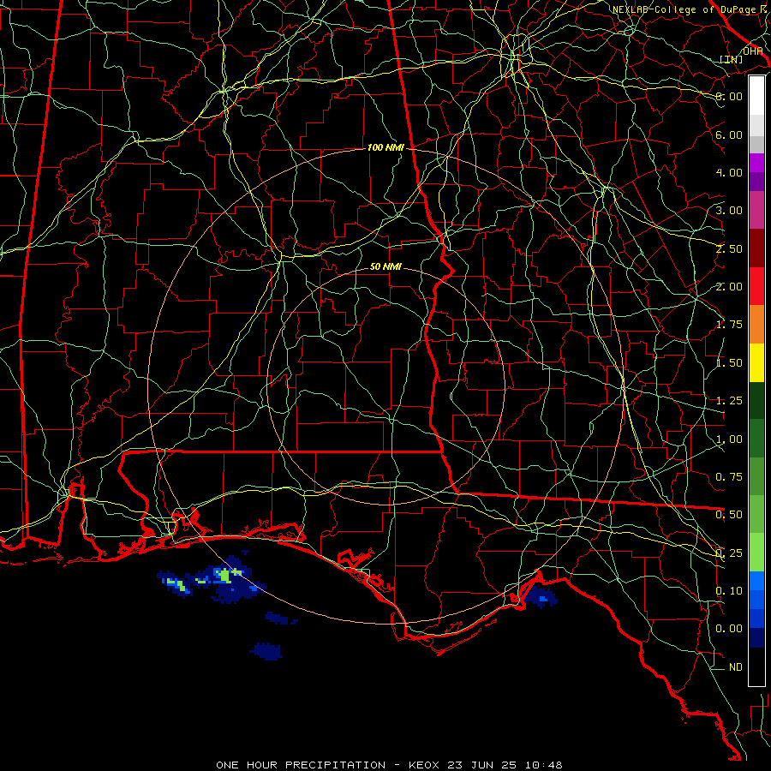
Task: Select the 1.00 scale label
Action: click(729, 439)
